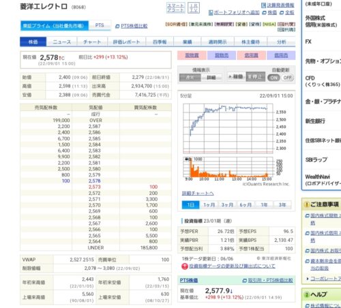Screen dimensions: 341x308
Task: Open the 決算発表情報 link
Action: [280, 5]
